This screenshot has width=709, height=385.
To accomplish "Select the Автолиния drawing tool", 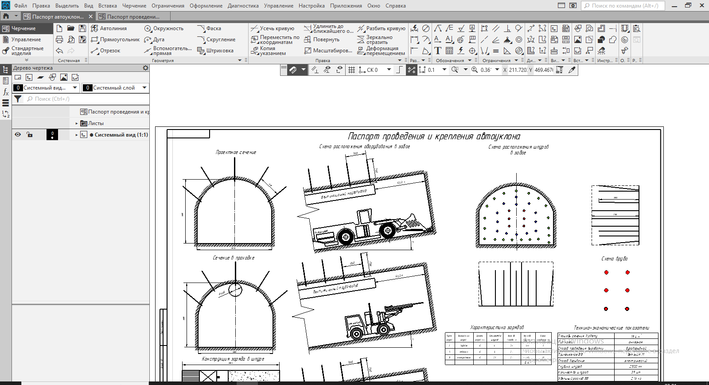I will pos(109,28).
